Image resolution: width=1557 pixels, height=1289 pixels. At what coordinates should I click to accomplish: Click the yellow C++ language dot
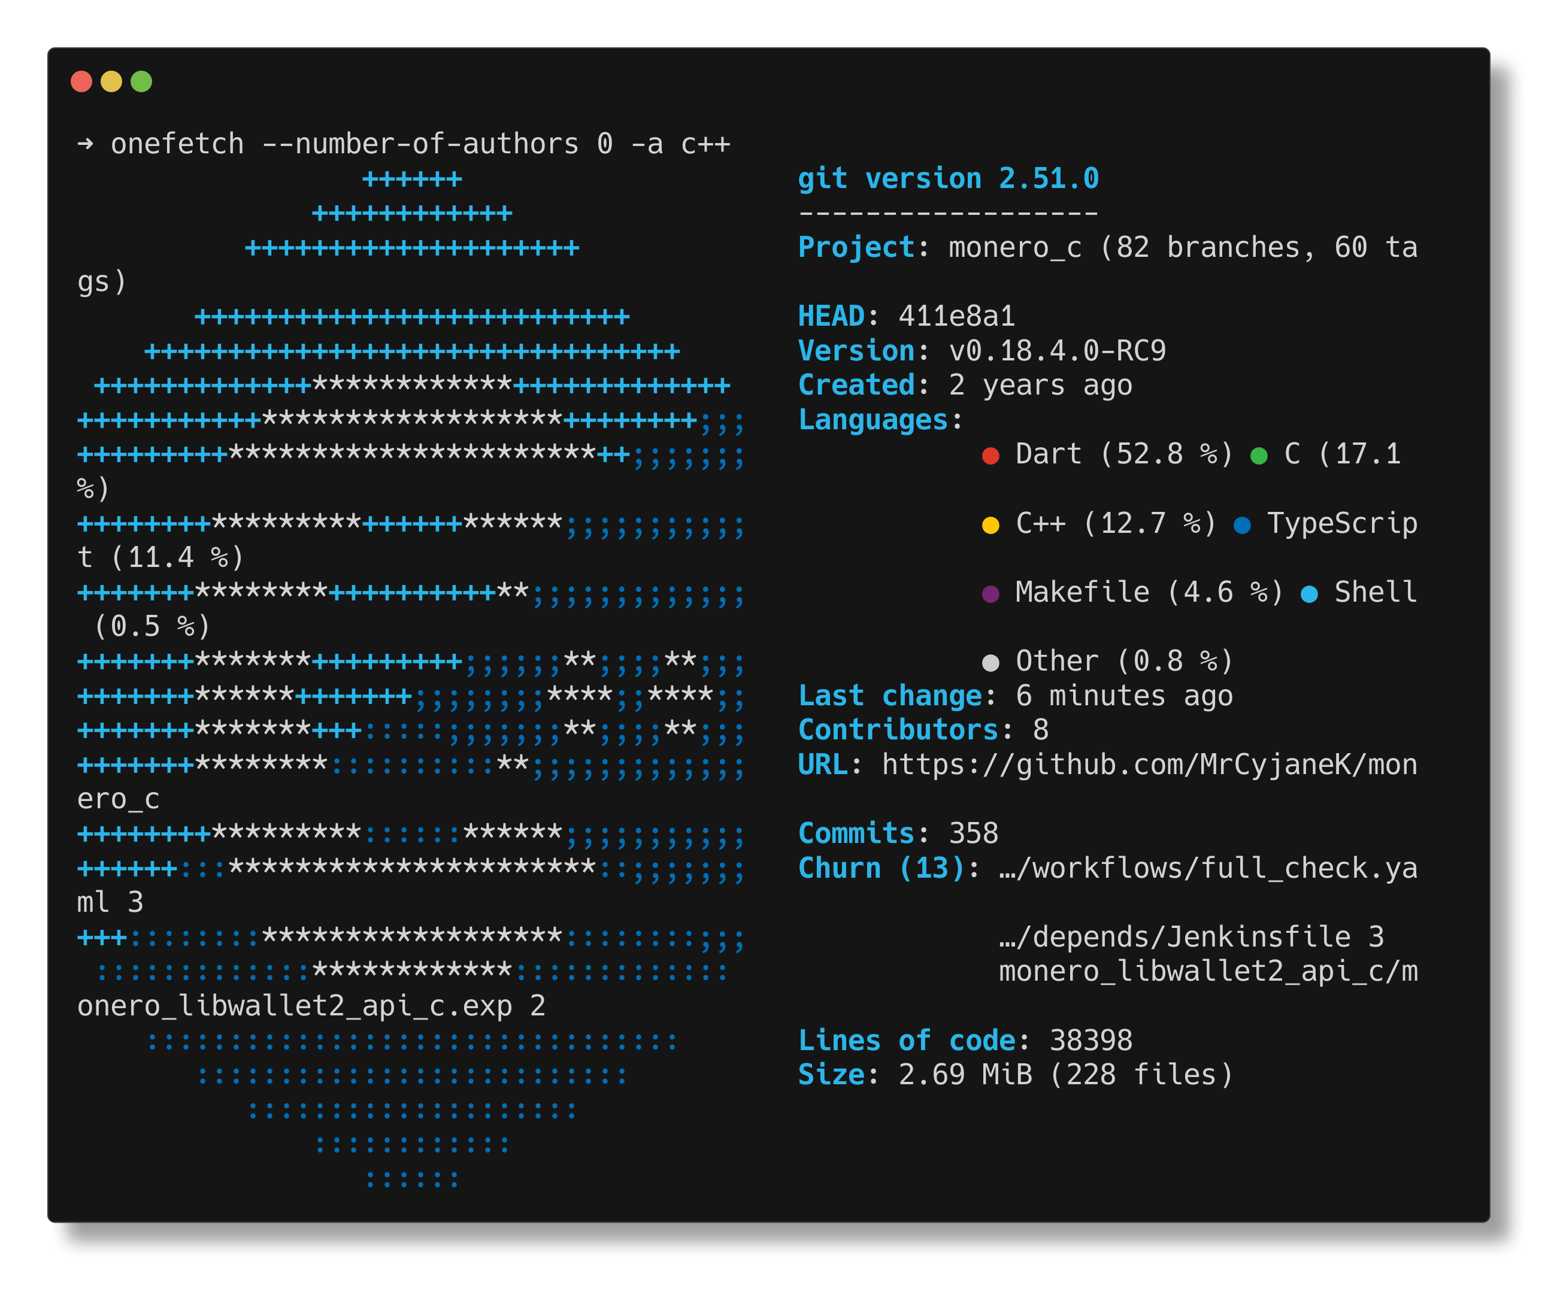tap(990, 526)
